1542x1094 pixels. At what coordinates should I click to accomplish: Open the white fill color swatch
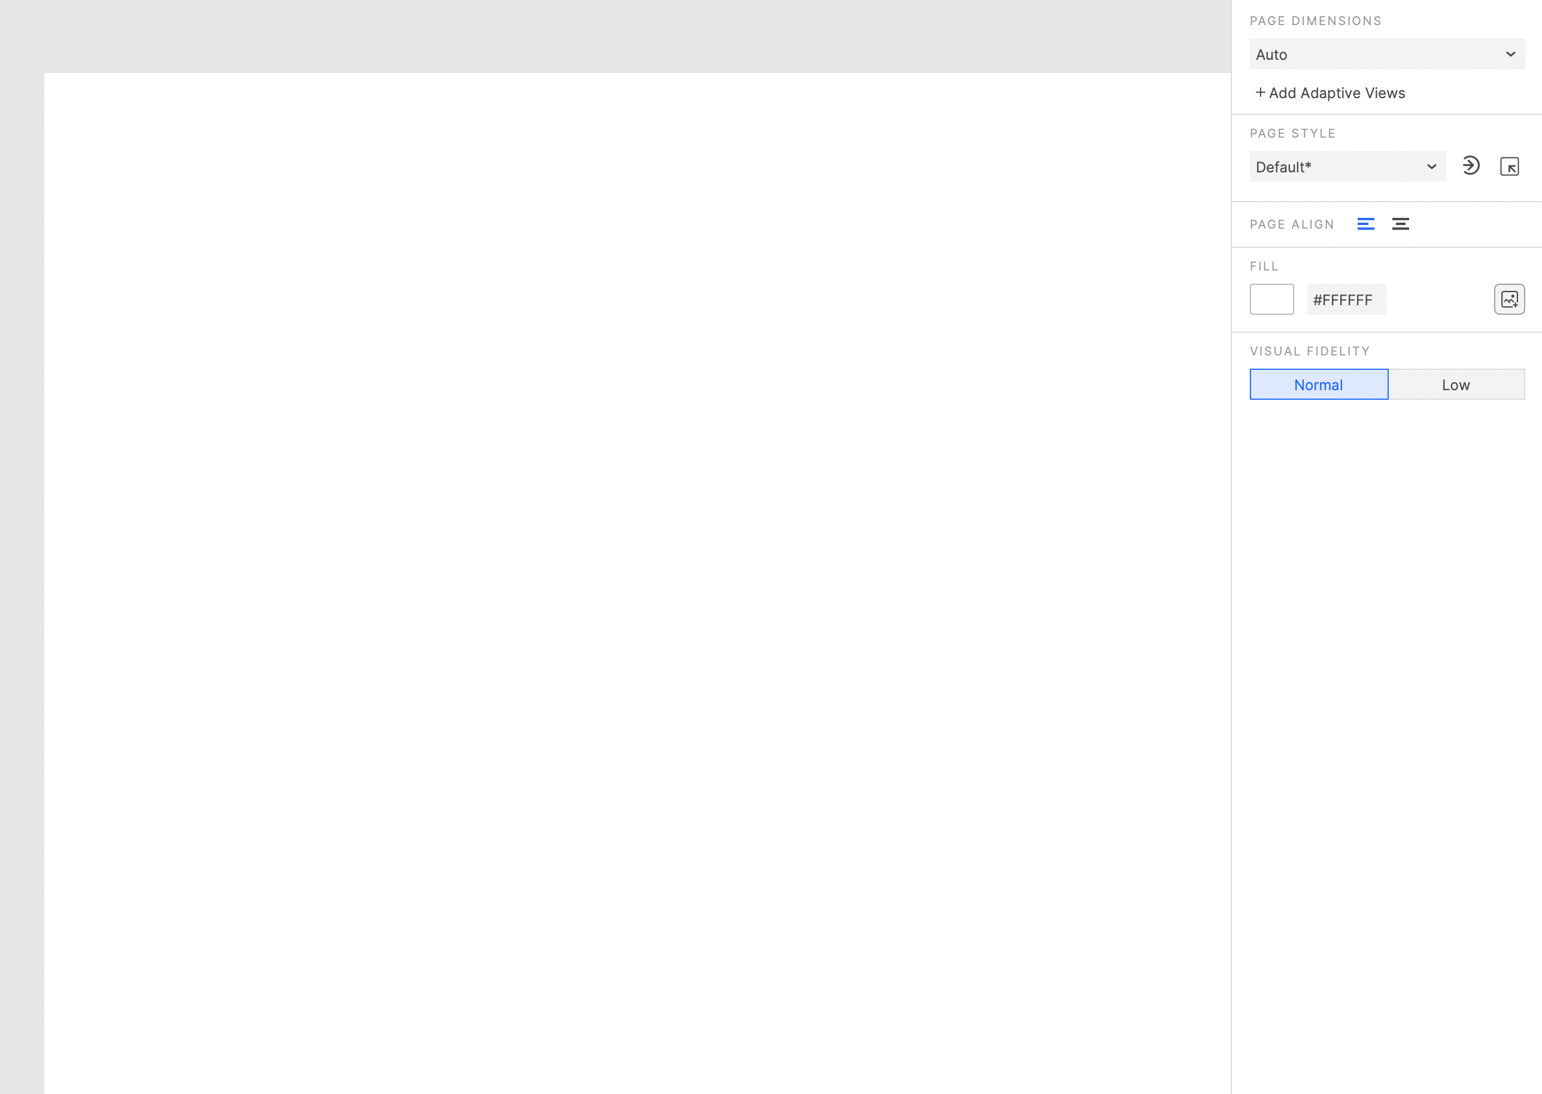coord(1271,299)
